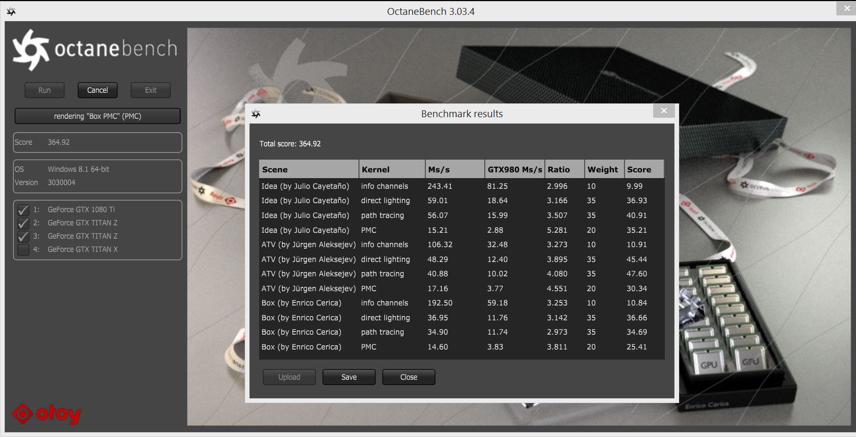The width and height of the screenshot is (856, 437).
Task: Select the Box PMC kernel cell
Action: [x=369, y=347]
